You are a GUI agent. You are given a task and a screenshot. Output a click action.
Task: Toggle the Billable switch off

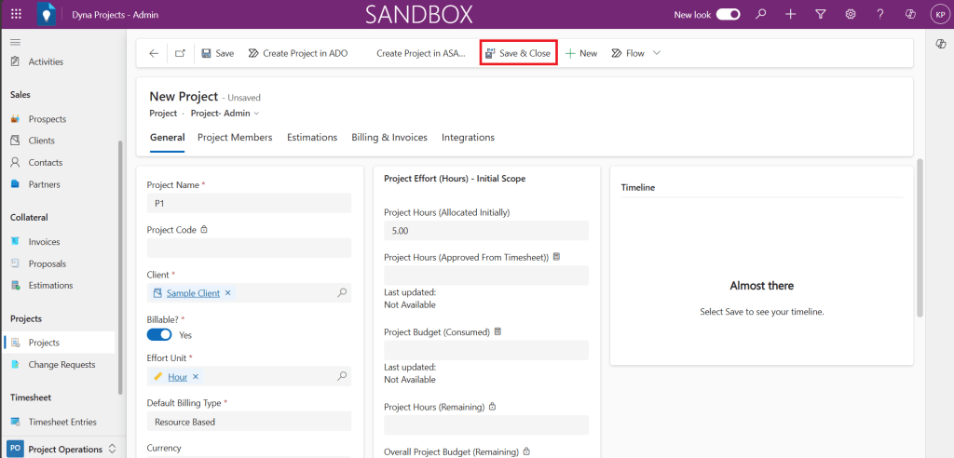[x=159, y=335]
